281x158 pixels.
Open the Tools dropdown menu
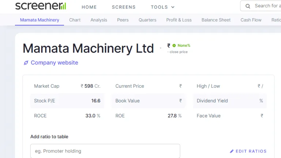coord(162,7)
